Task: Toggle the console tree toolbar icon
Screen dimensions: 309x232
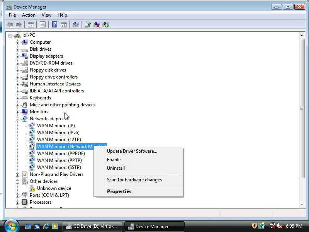Action: pos(31,25)
